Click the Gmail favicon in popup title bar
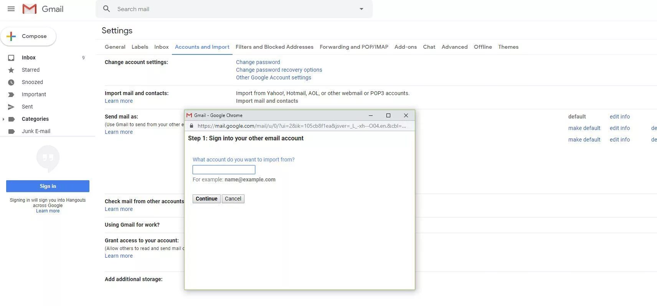 pos(189,115)
